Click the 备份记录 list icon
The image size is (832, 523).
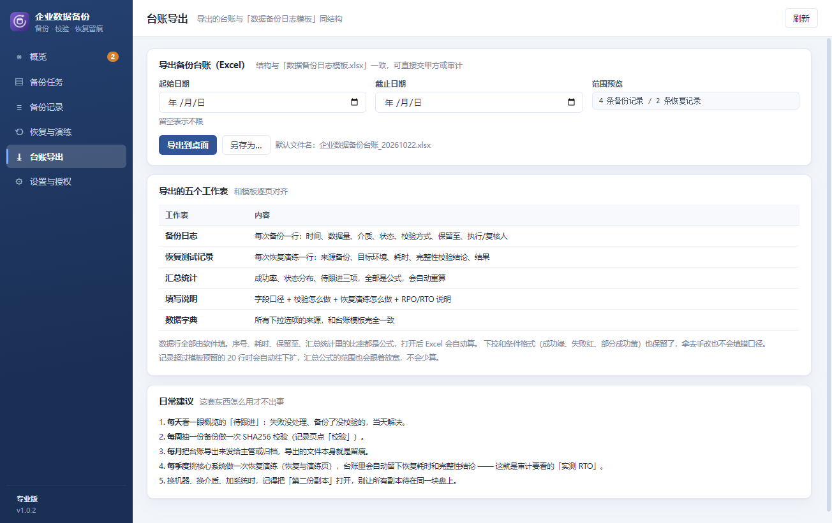(x=19, y=107)
